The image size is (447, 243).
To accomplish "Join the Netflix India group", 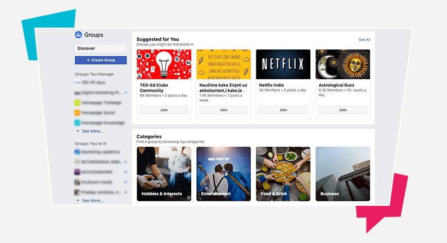I will [x=283, y=110].
